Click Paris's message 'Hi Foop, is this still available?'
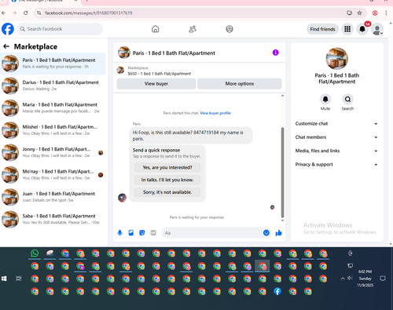This screenshot has width=393, height=310. [191, 136]
